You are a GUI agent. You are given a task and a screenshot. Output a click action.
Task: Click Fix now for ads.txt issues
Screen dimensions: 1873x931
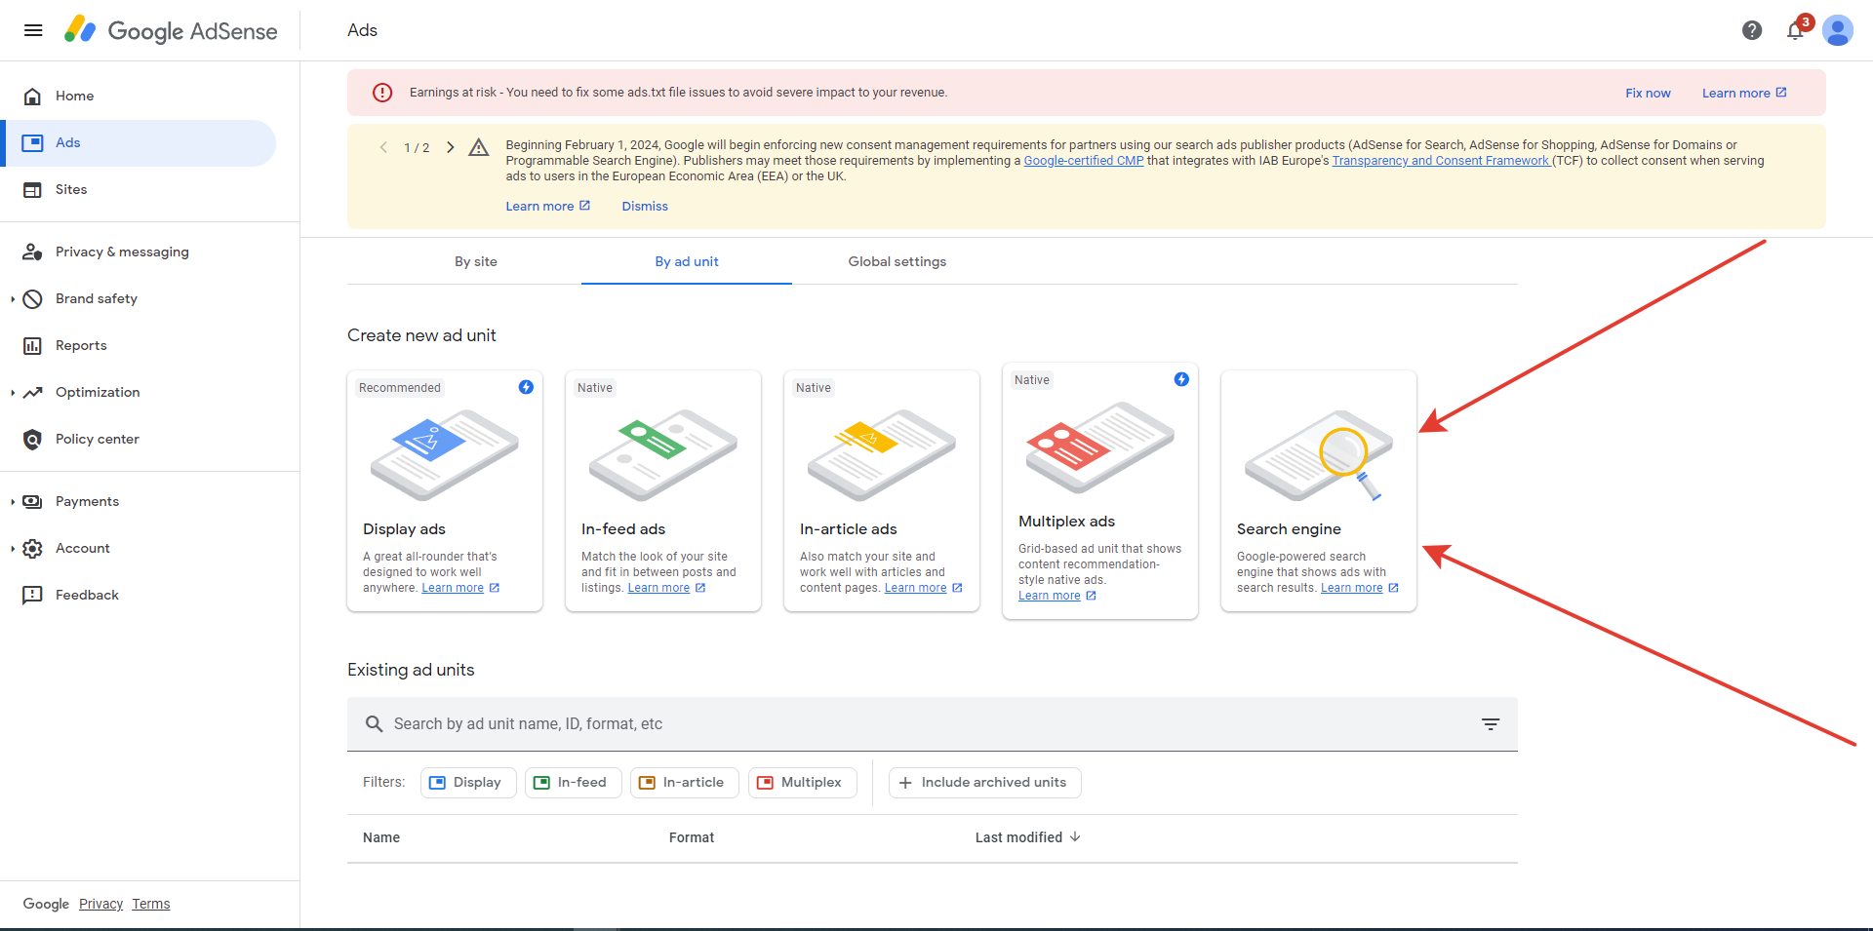pyautogui.click(x=1648, y=93)
